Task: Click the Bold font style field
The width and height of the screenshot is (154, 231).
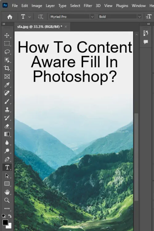Action: 118,17
